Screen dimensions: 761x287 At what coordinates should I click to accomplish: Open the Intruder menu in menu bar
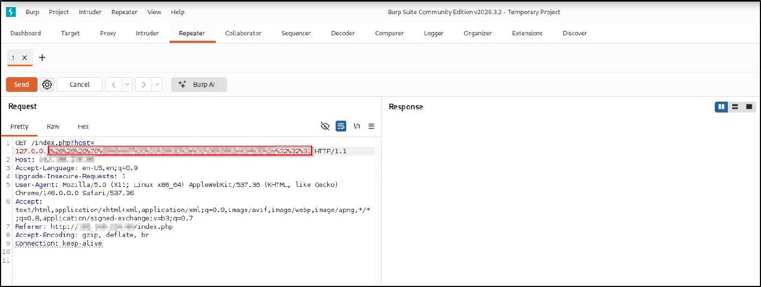tap(90, 12)
